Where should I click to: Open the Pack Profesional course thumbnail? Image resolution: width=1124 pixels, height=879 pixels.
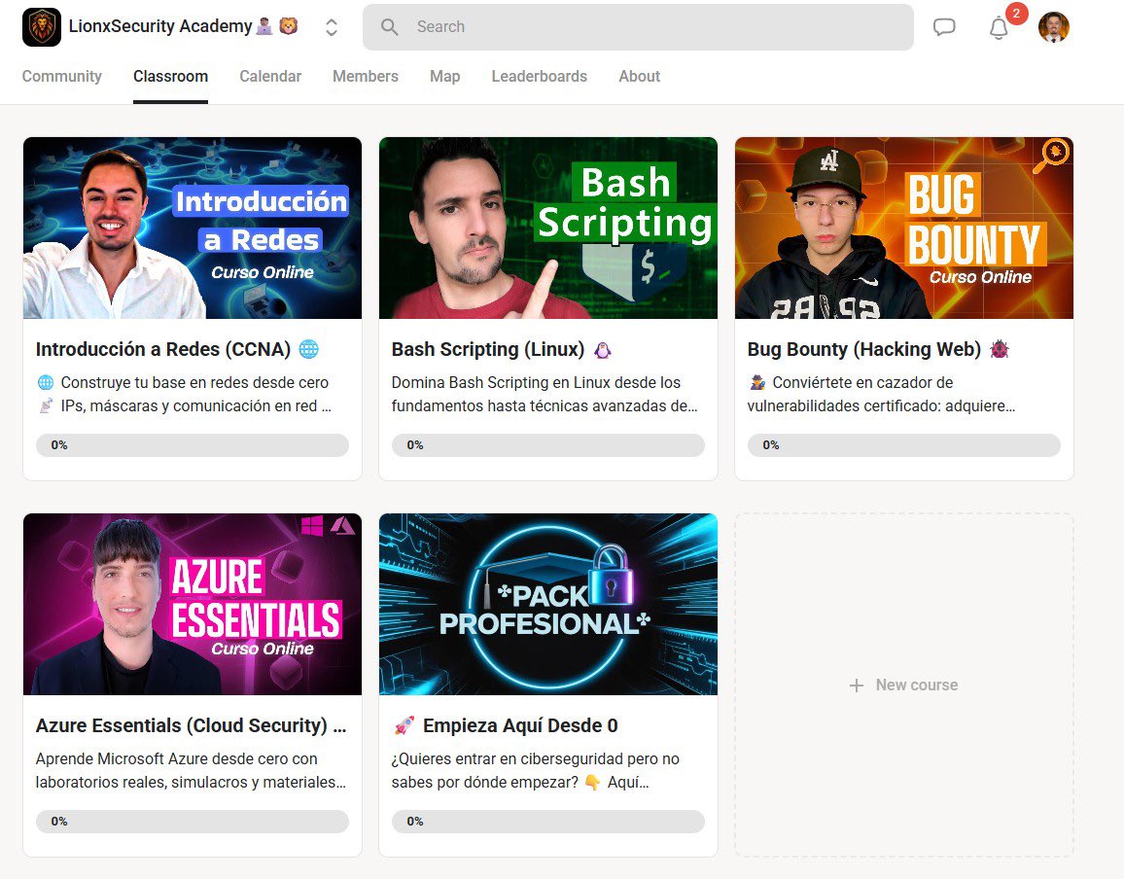pos(548,605)
